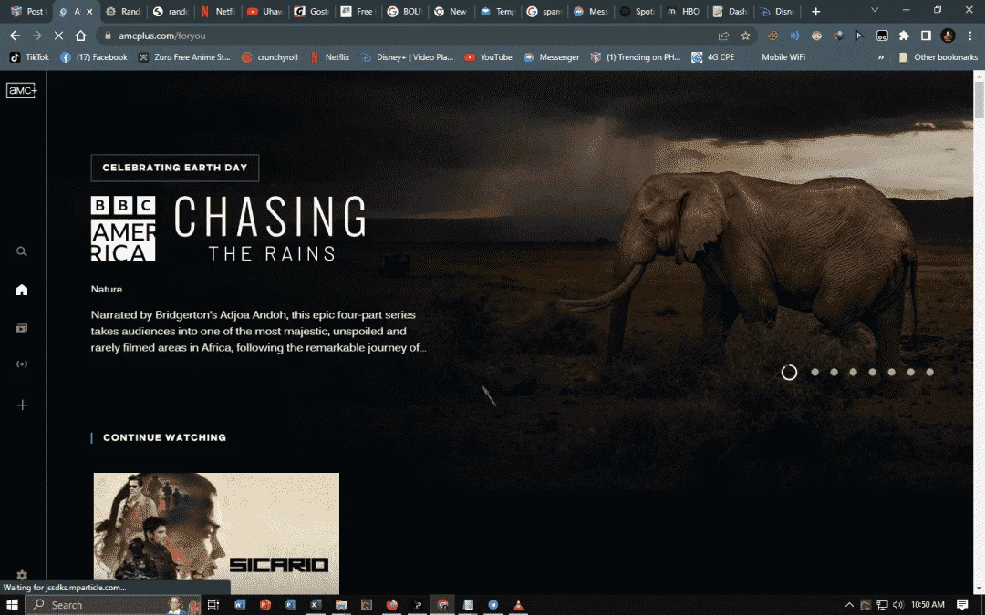The width and height of the screenshot is (985, 615).
Task: Open the search icon in AMC+ sidebar
Action: [x=22, y=251]
